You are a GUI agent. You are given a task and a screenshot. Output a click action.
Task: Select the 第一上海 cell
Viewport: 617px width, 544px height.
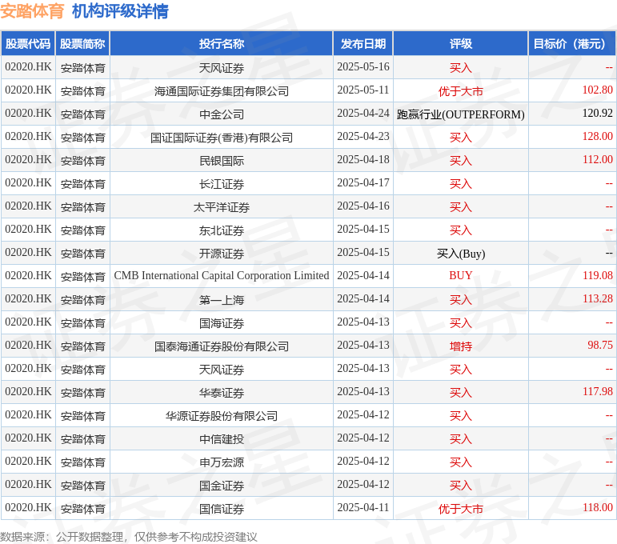pos(222,300)
